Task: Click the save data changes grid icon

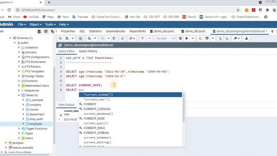Action: click(x=81, y=39)
